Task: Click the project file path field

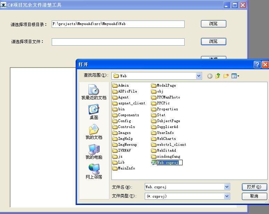Action: click(x=118, y=42)
